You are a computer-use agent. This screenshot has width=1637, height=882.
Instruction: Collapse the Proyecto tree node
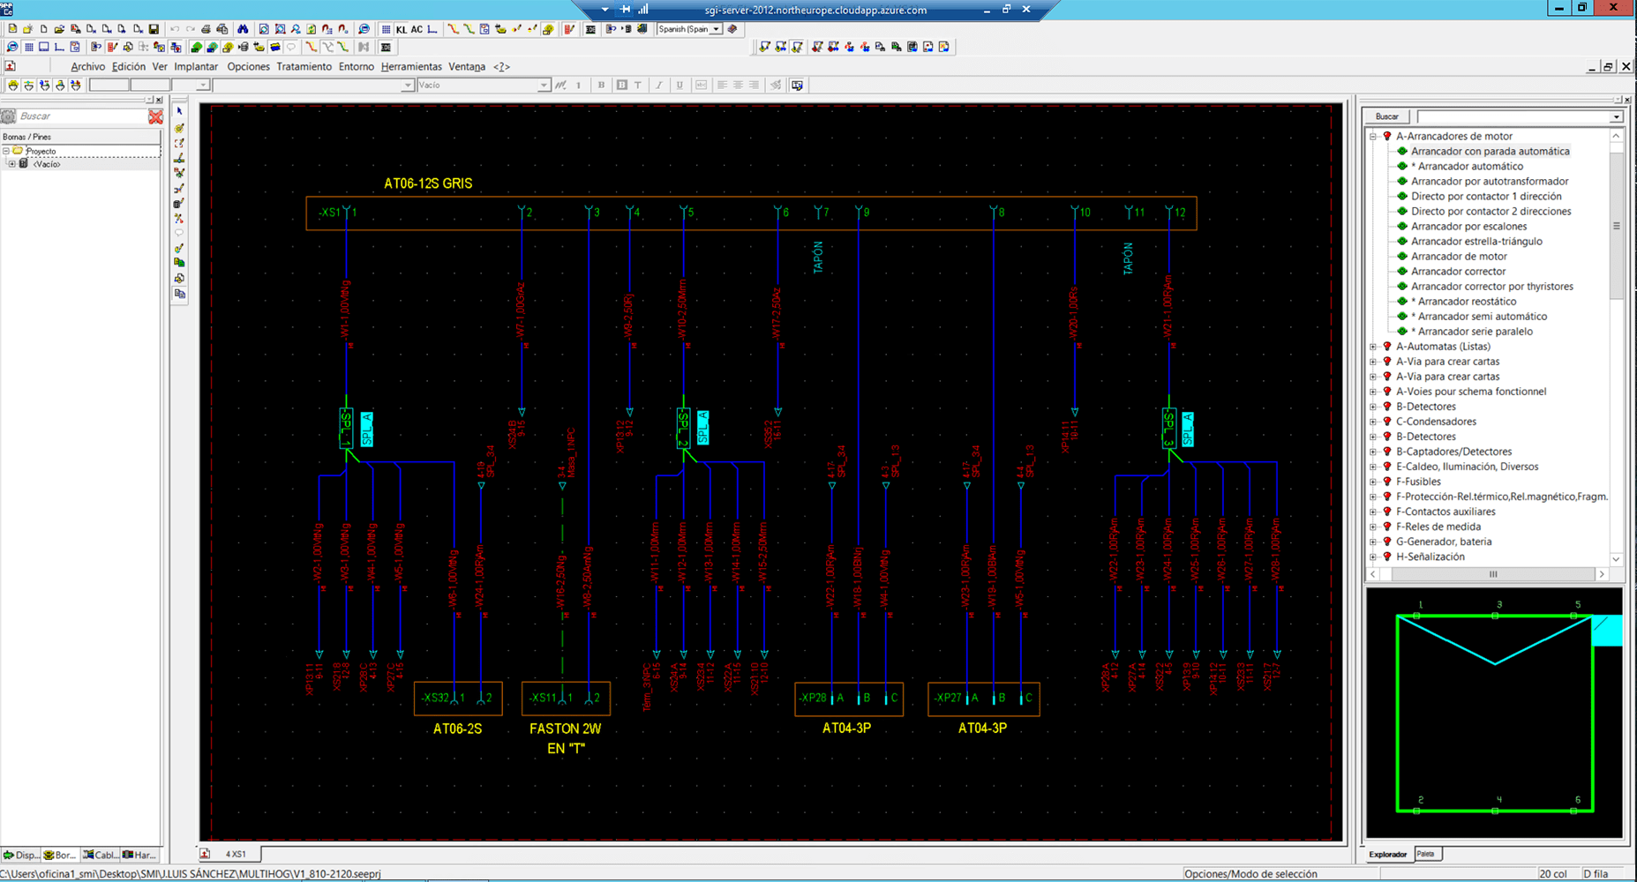[5, 151]
